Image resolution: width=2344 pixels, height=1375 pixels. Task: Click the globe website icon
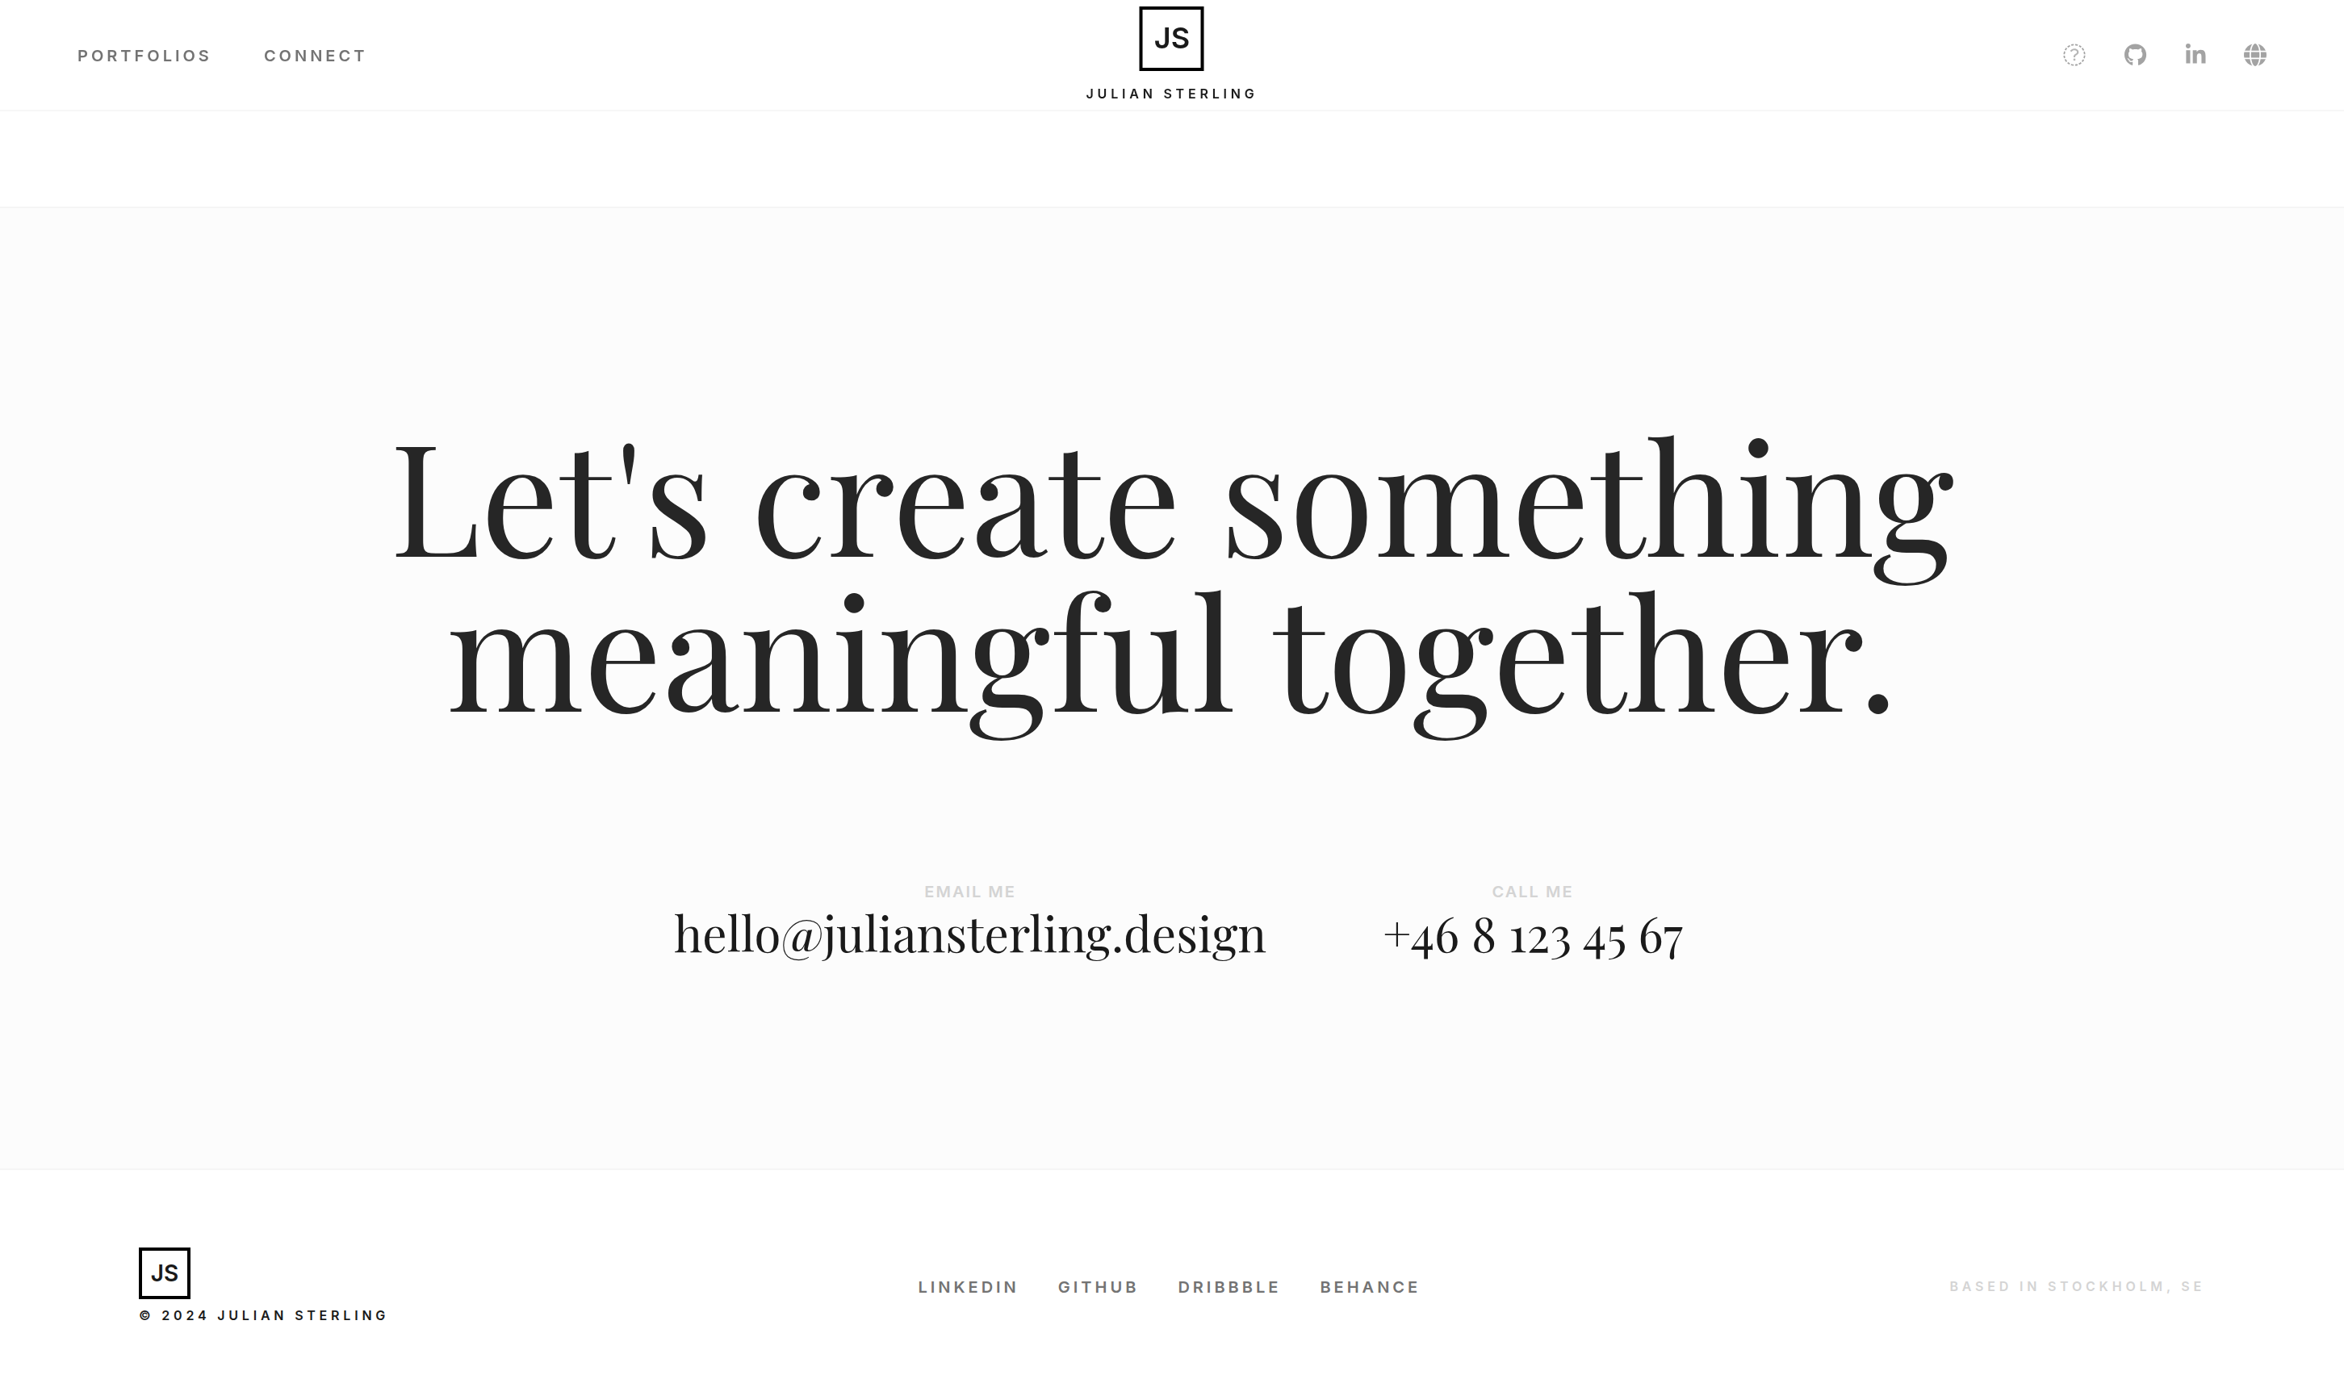2254,55
